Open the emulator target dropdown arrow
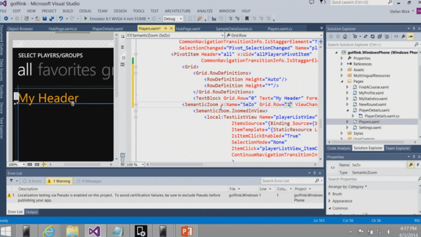 (149, 19)
